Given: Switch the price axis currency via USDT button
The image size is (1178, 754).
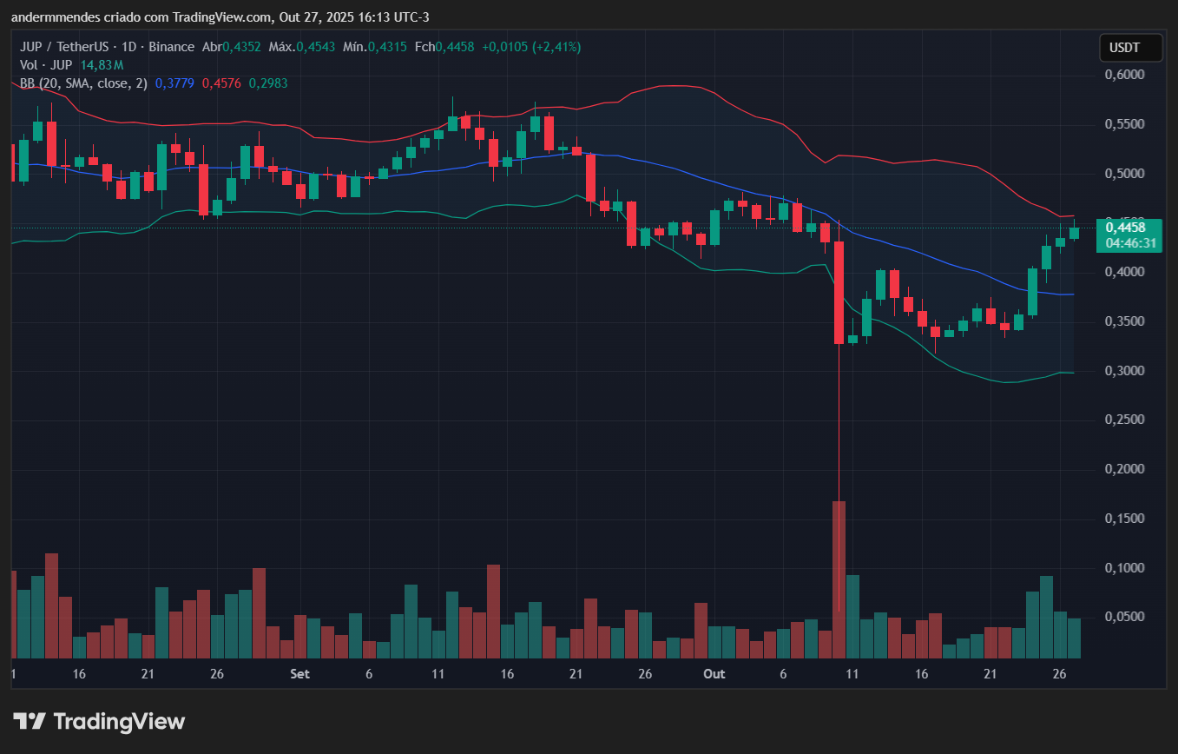Looking at the screenshot, I should pyautogui.click(x=1130, y=48).
